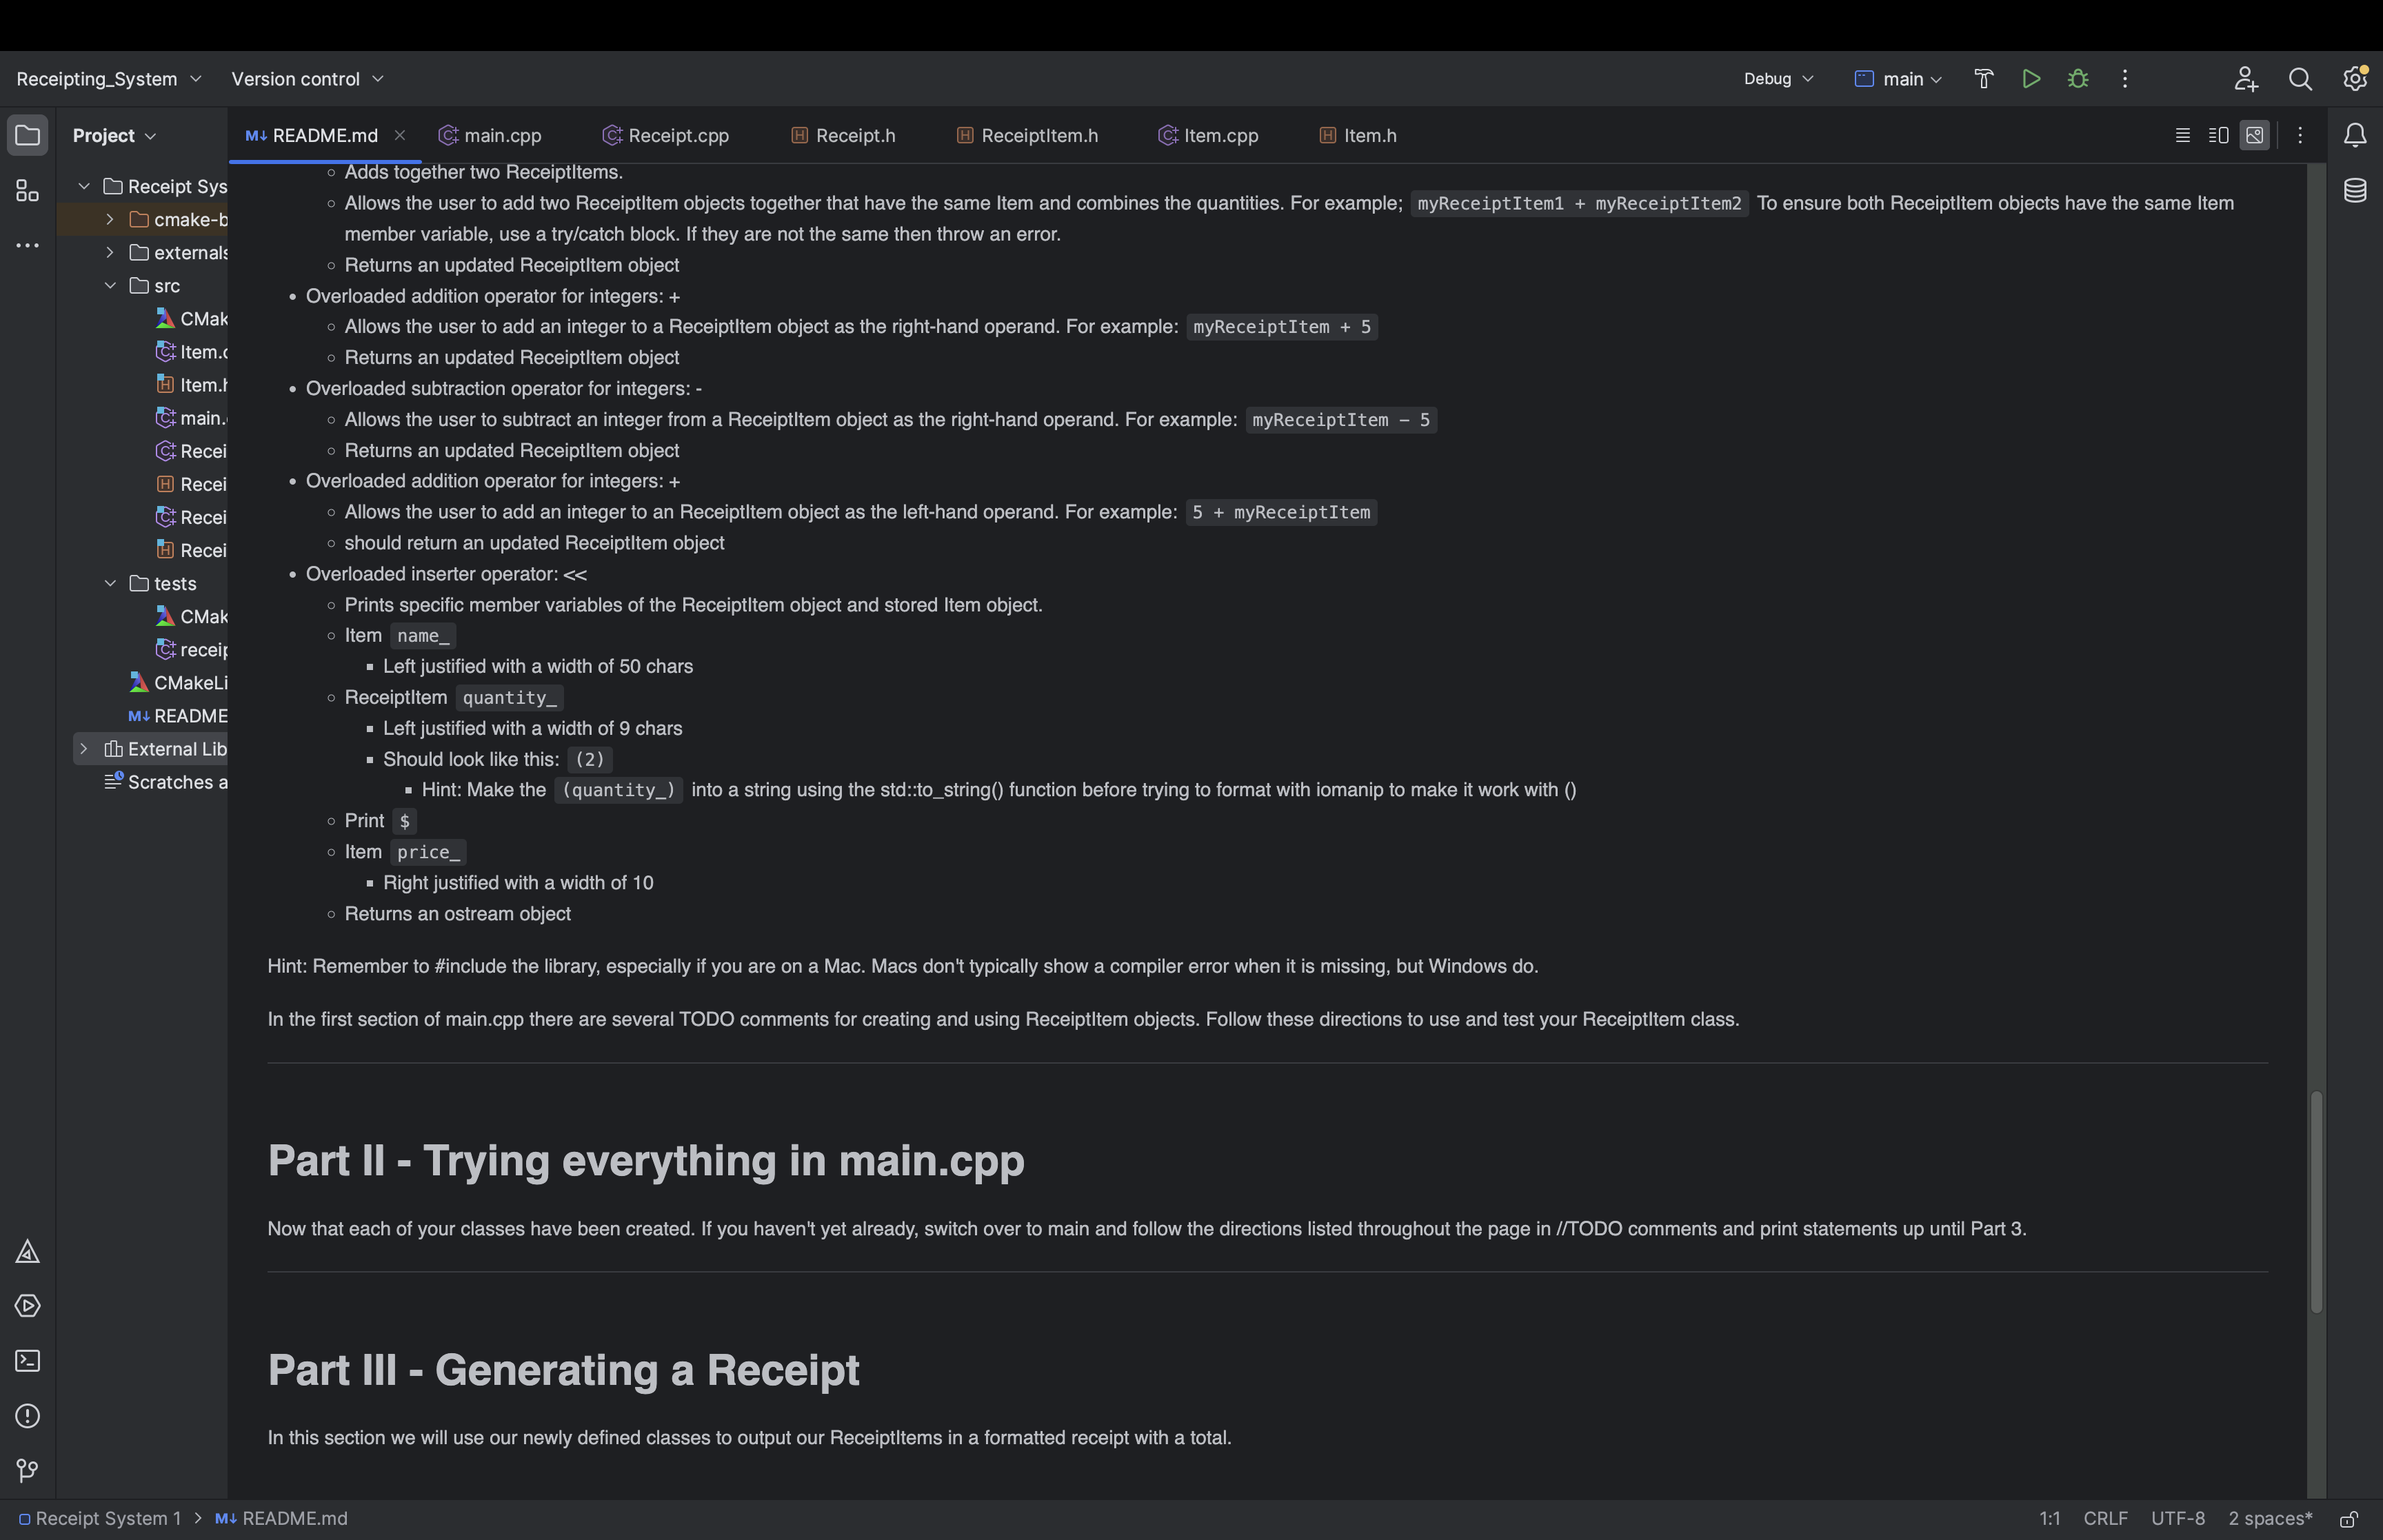Start debugging the project
This screenshot has width=2383, height=1540.
click(2078, 78)
